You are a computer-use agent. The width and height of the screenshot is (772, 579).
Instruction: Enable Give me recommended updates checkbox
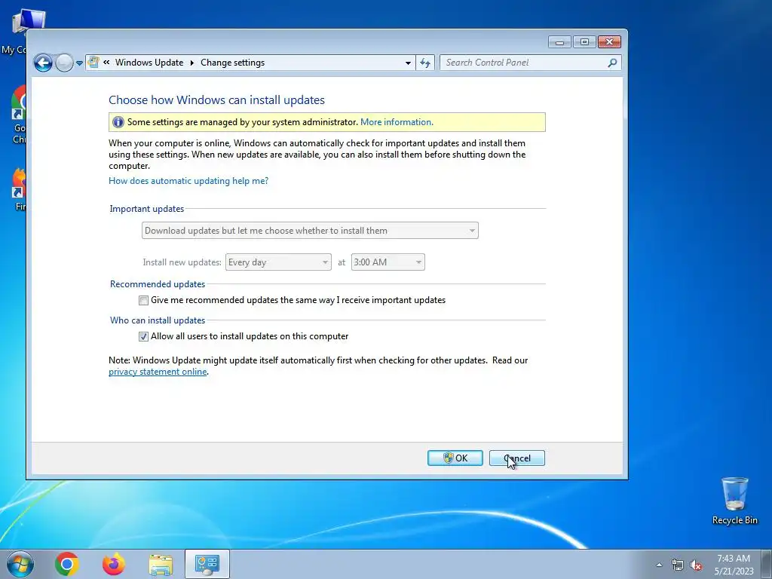click(143, 300)
